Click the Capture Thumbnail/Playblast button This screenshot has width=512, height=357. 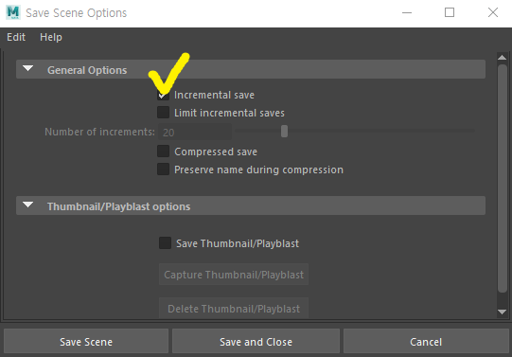234,275
